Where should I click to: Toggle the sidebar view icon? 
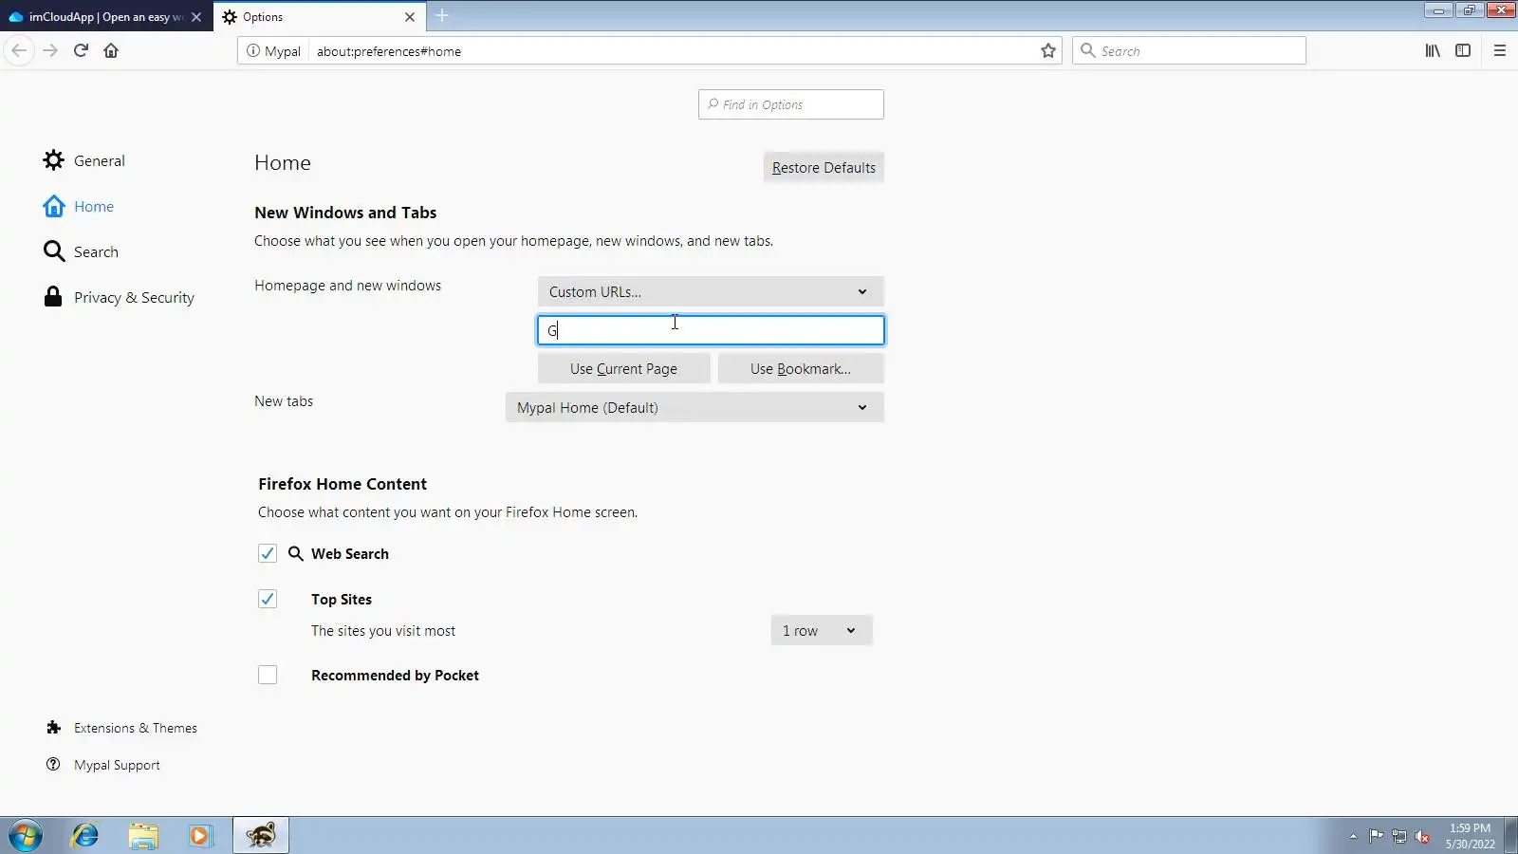(1463, 51)
